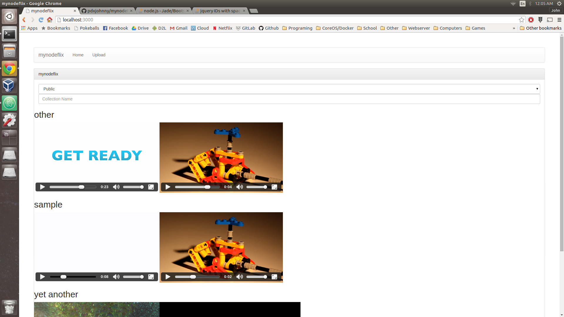Seek the 0:23 video progress bar
Image resolution: width=564 pixels, height=317 pixels.
click(73, 187)
